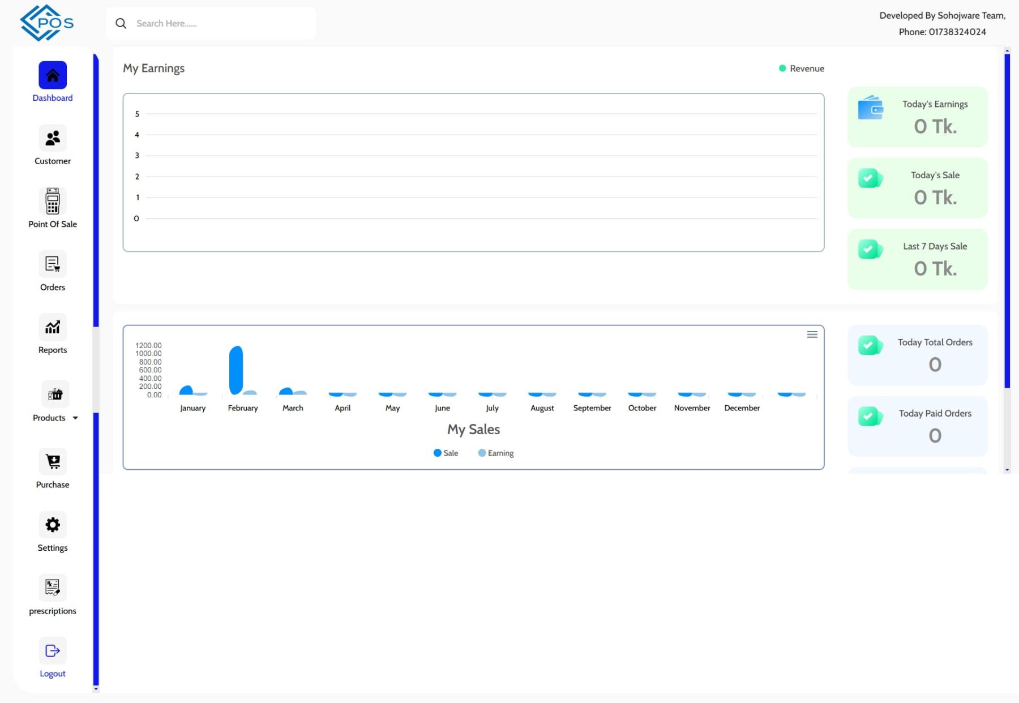This screenshot has width=1019, height=703.
Task: Open the Dashboard home icon
Action: coord(53,75)
